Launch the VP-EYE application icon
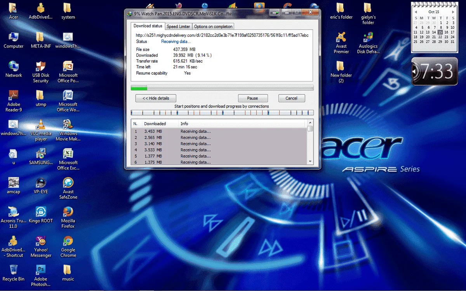 pyautogui.click(x=40, y=185)
